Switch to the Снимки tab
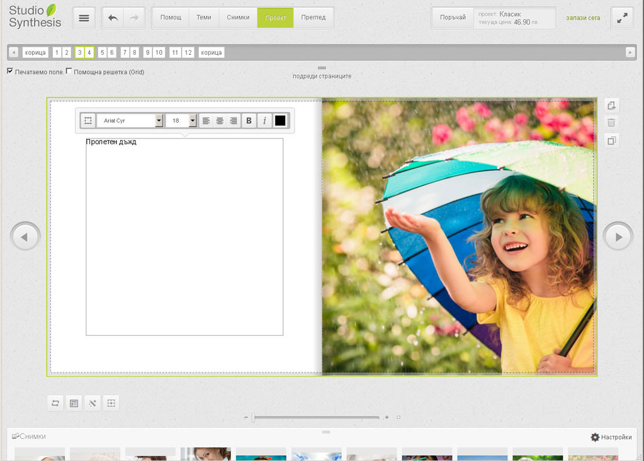This screenshot has width=644, height=461. pyautogui.click(x=238, y=18)
